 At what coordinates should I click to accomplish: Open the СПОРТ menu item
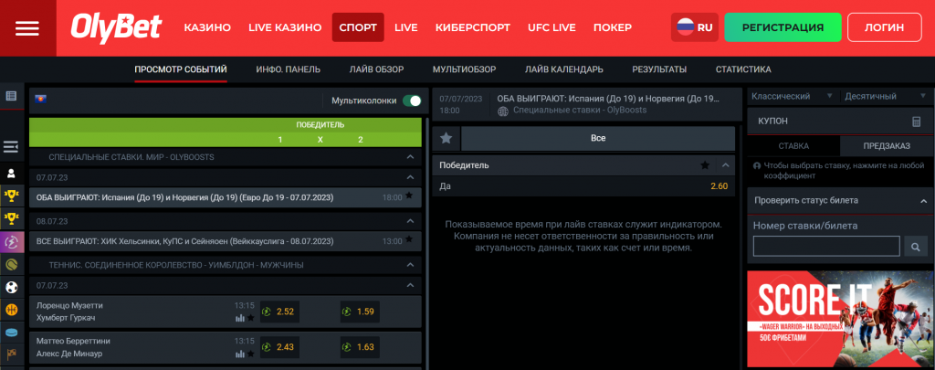358,27
